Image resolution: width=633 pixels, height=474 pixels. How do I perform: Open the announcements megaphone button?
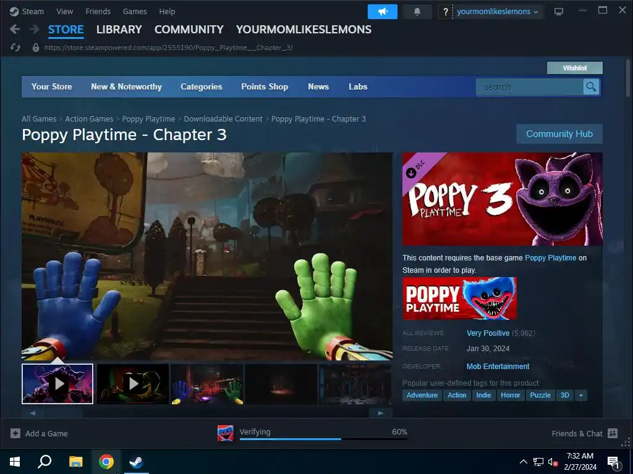coord(382,12)
